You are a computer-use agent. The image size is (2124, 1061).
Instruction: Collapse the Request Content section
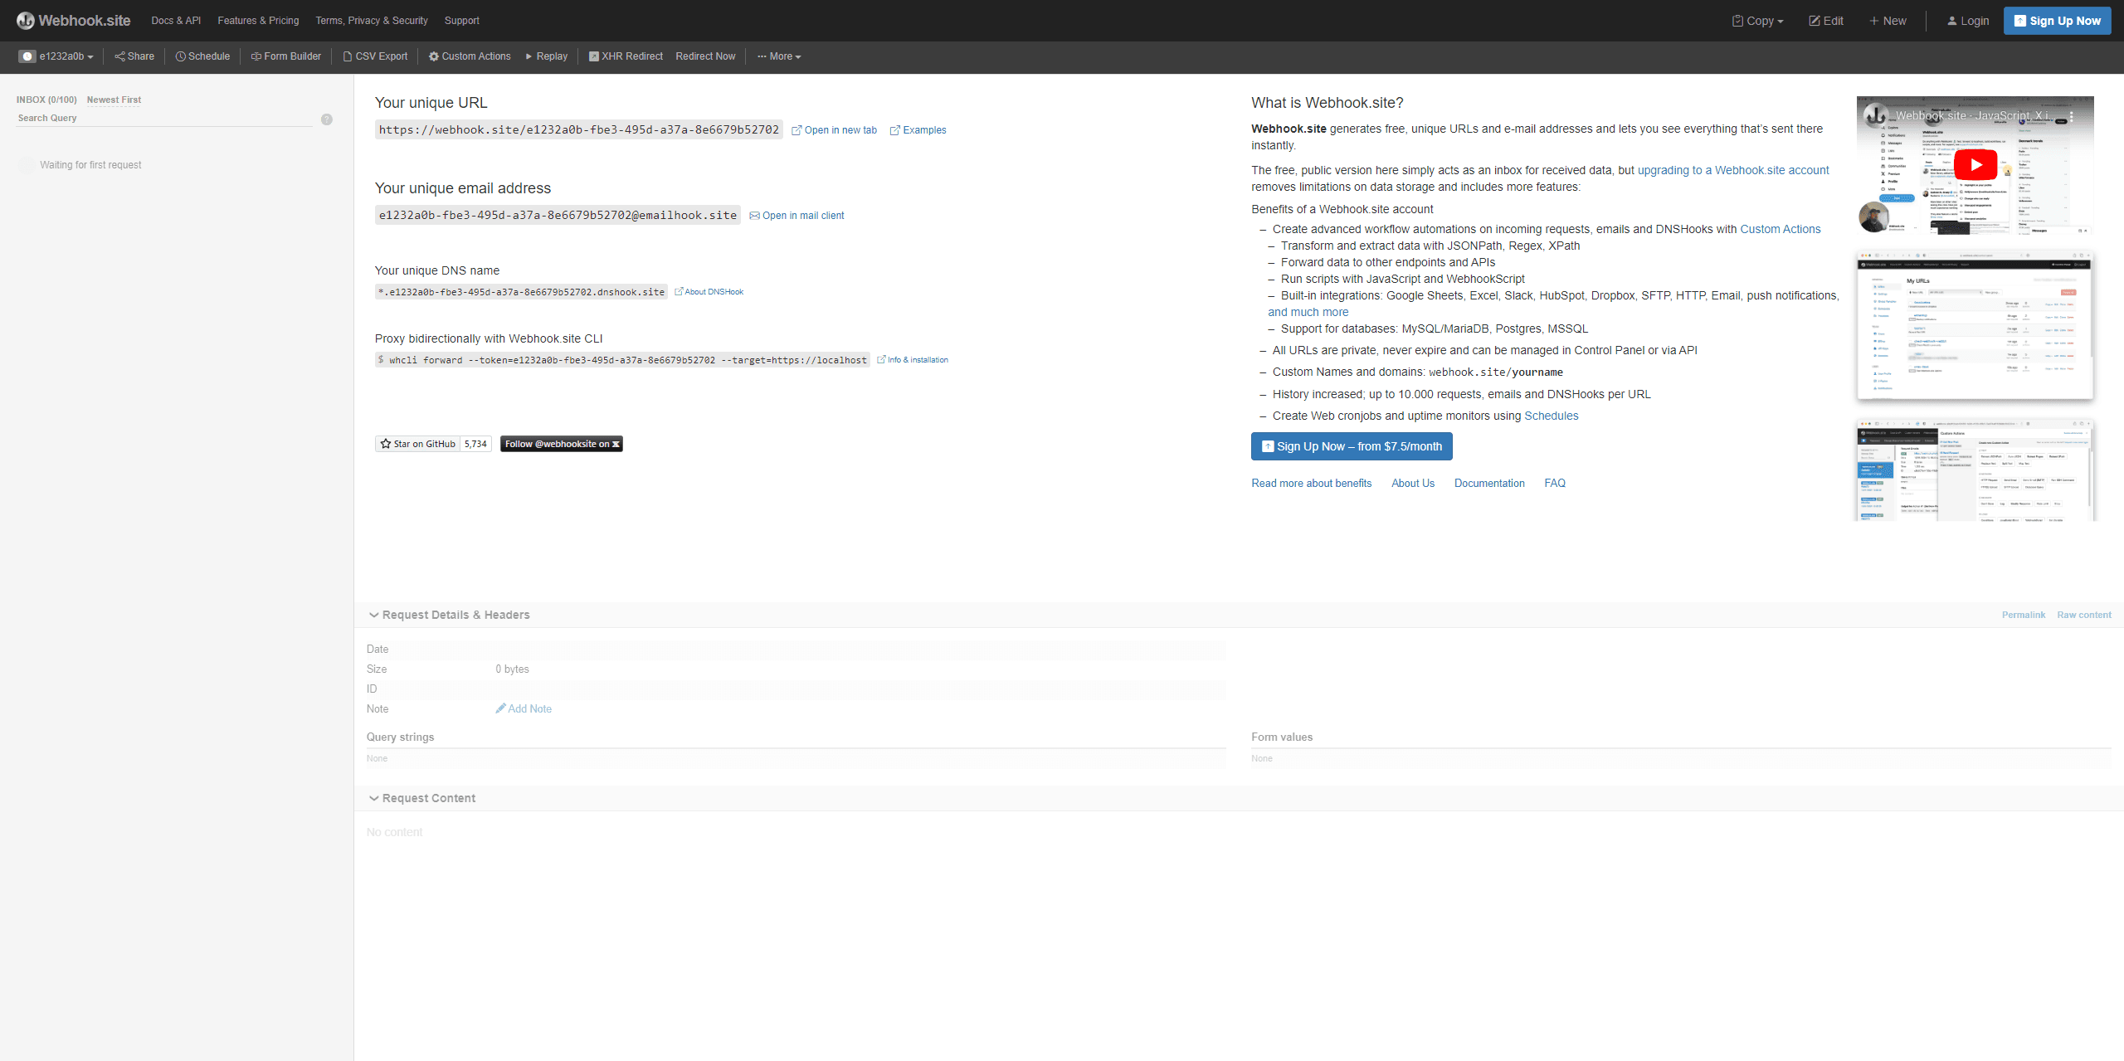(422, 798)
